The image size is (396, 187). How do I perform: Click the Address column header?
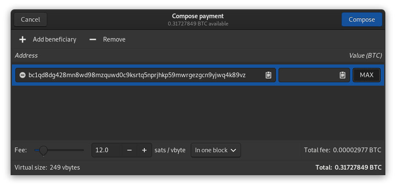(26, 56)
